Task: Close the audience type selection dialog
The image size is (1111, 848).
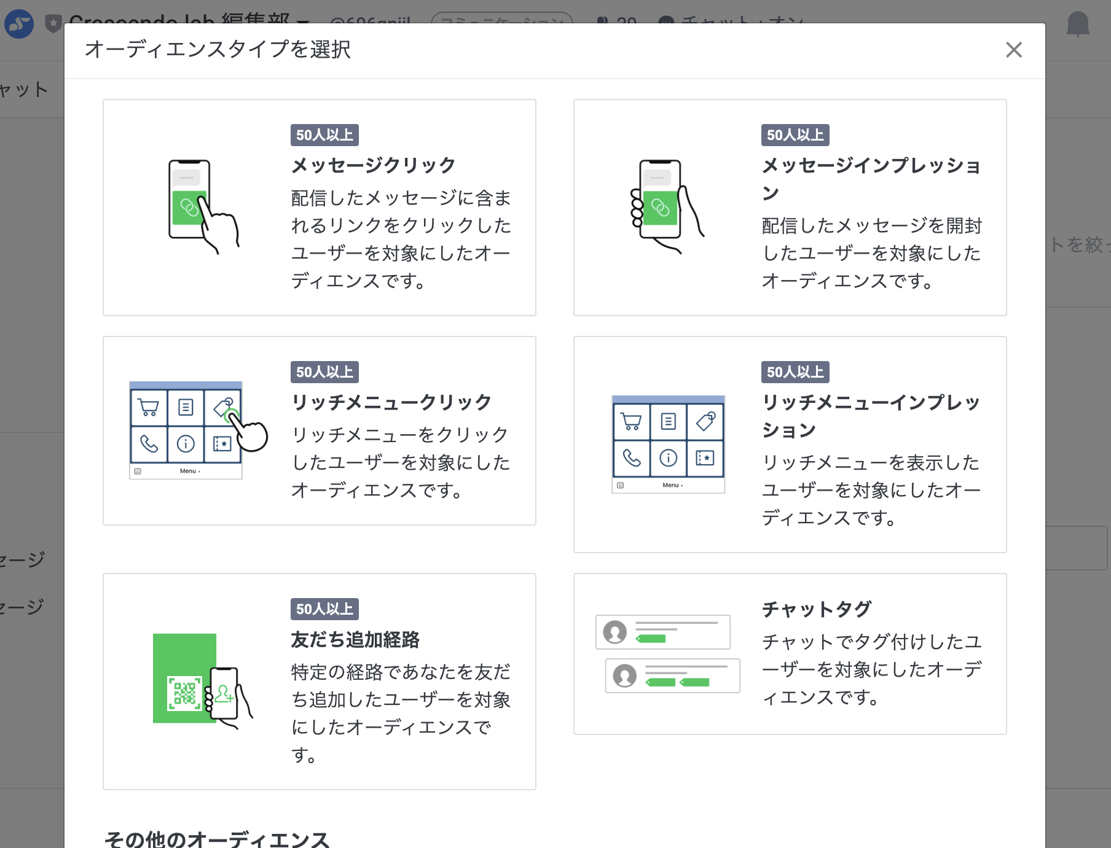Action: (x=1014, y=50)
